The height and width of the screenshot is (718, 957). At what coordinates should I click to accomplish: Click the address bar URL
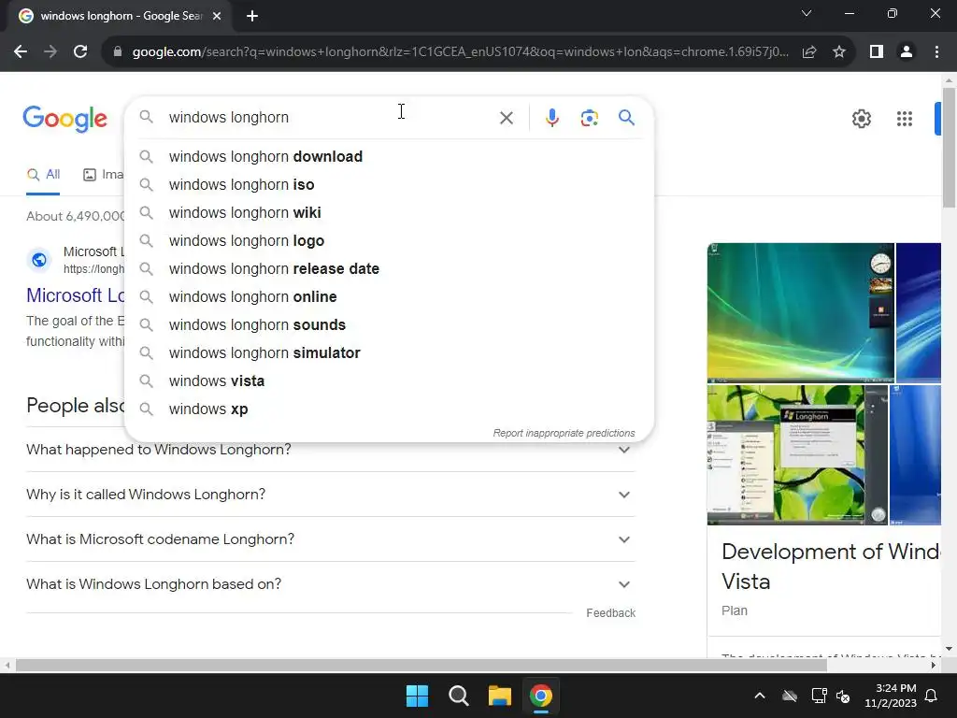click(x=460, y=52)
